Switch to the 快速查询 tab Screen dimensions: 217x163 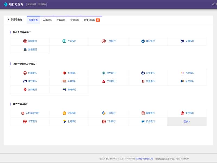(33, 20)
